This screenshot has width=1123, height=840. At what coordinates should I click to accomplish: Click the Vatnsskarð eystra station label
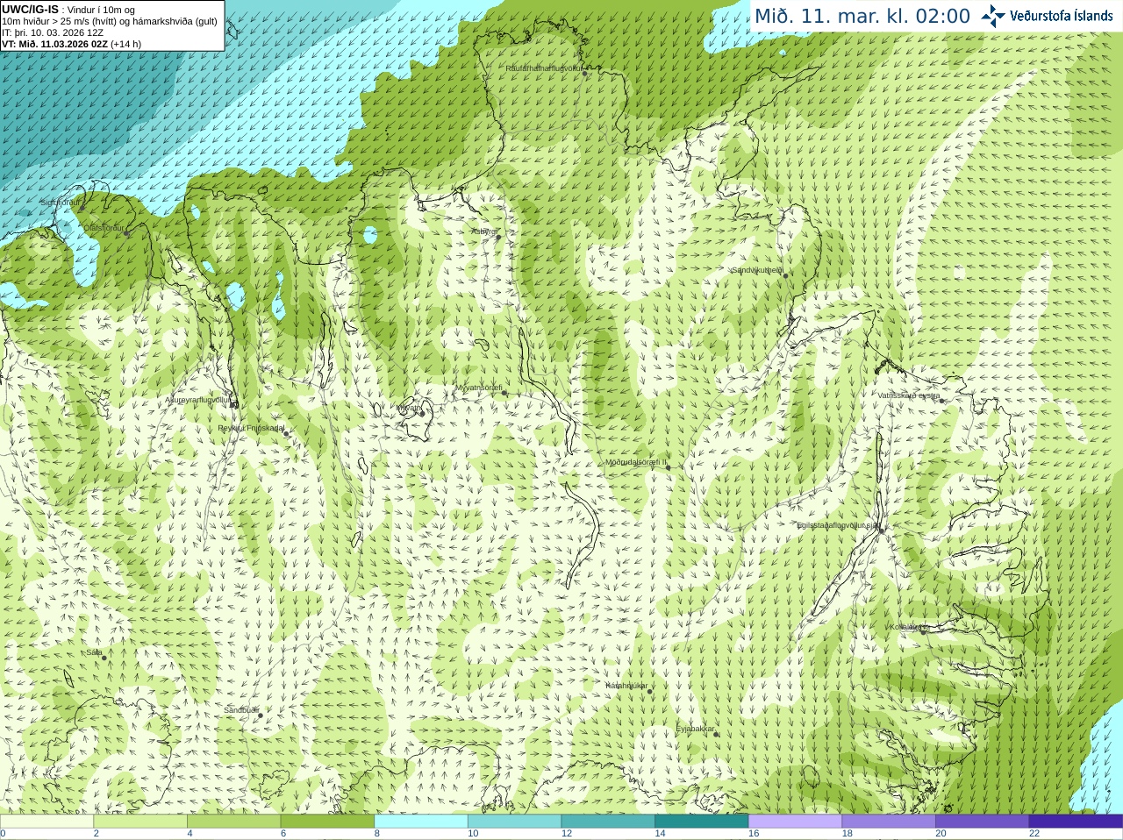coord(909,395)
